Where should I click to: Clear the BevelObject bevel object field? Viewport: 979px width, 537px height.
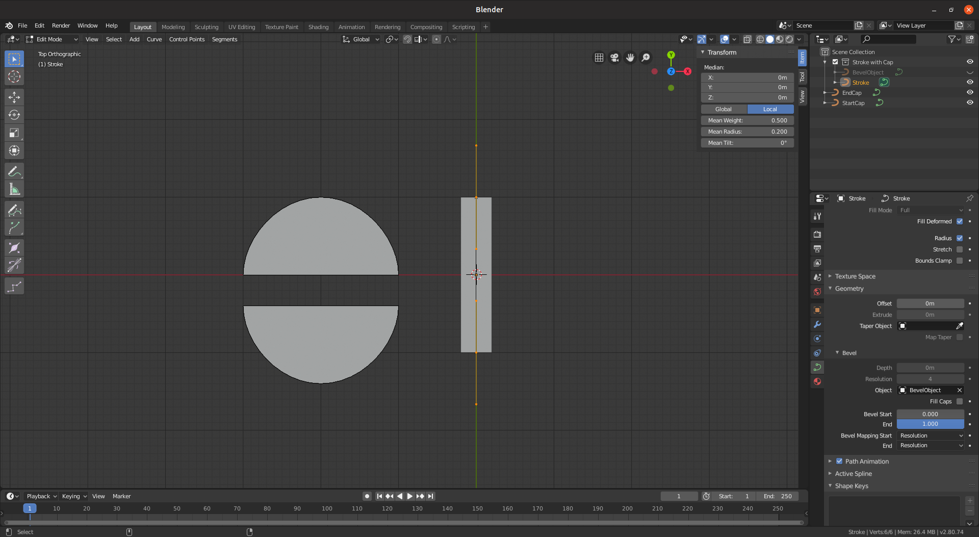959,390
